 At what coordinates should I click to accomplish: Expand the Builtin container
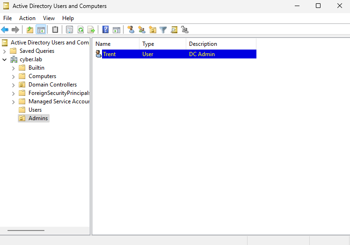coord(13,68)
